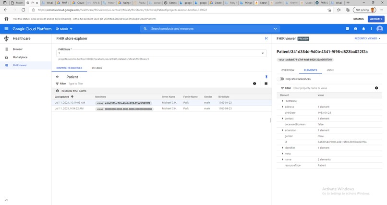Open the Micah project selector dropdown

(x=64, y=29)
